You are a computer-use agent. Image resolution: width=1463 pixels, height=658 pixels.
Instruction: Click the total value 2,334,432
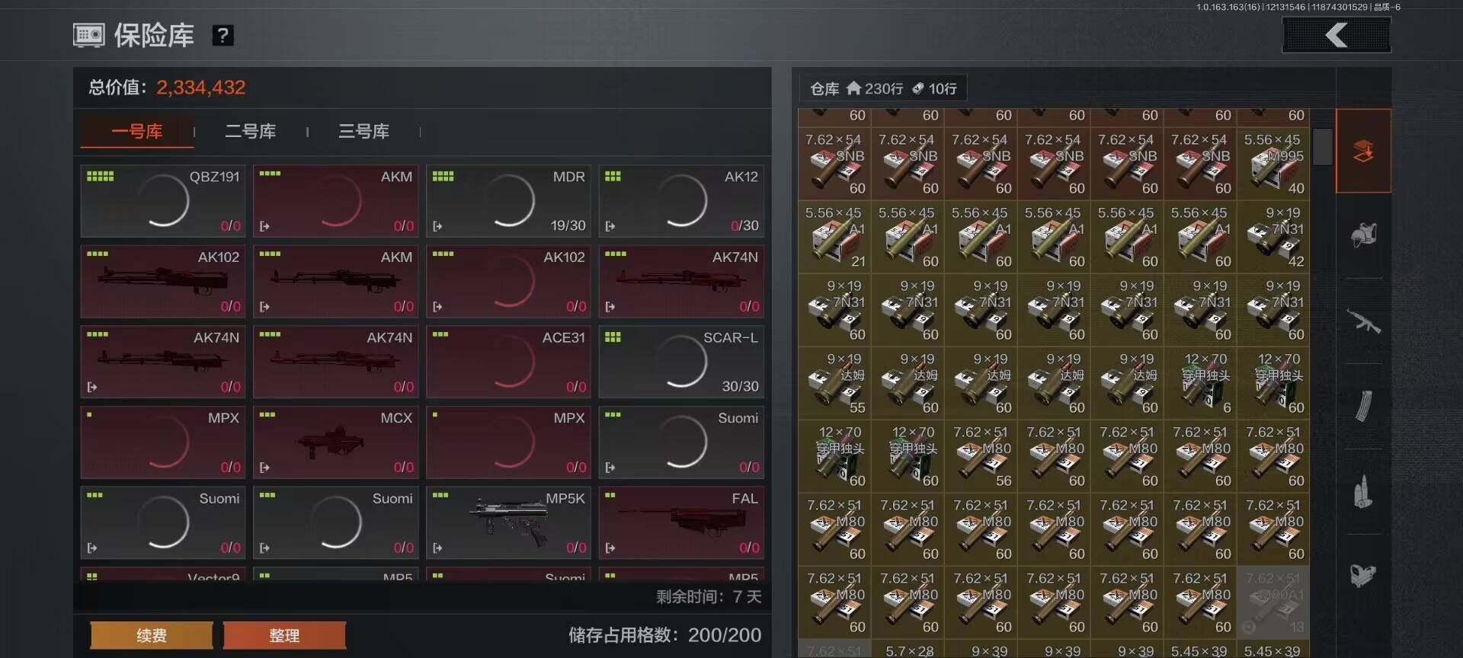(201, 88)
